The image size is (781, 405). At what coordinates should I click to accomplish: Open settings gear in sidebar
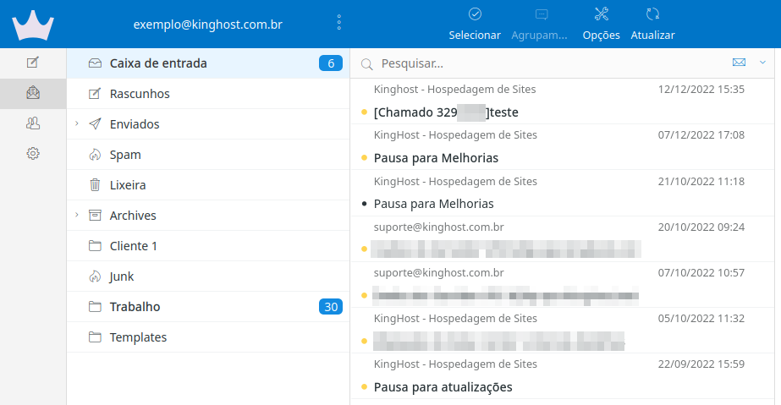coord(33,154)
